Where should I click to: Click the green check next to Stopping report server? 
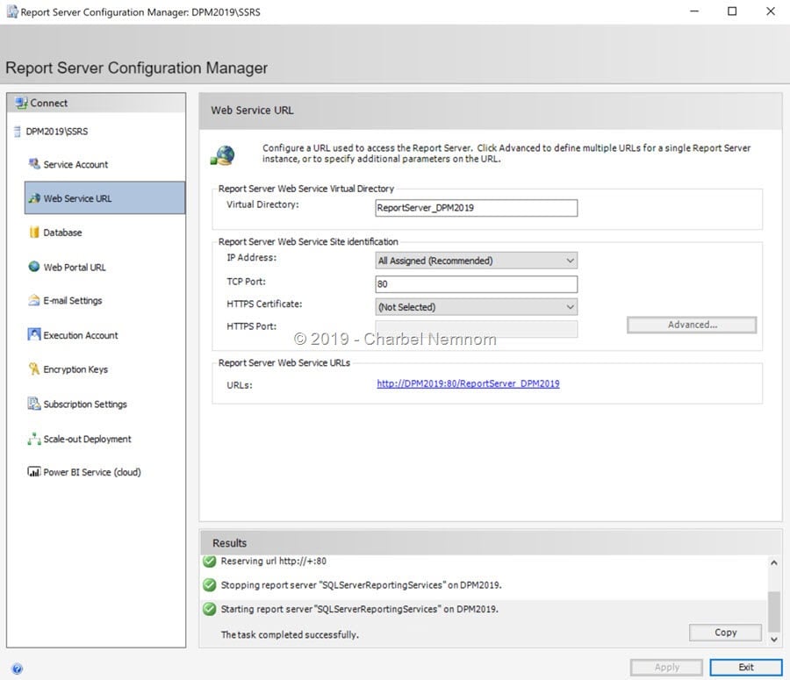[x=209, y=584]
